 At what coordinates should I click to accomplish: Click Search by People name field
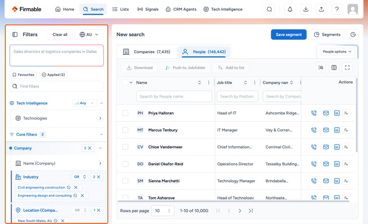coord(174,96)
